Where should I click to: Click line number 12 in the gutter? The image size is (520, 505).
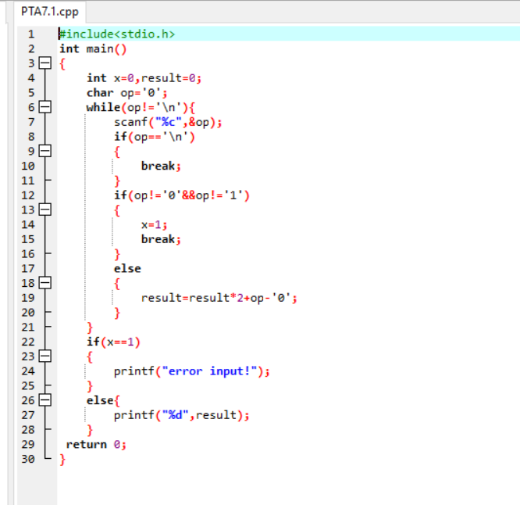pos(28,195)
